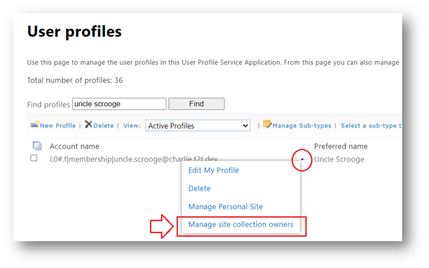Image resolution: width=429 pixels, height=268 pixels.
Task: Click the select-all icon beside Account name
Action: point(37,146)
